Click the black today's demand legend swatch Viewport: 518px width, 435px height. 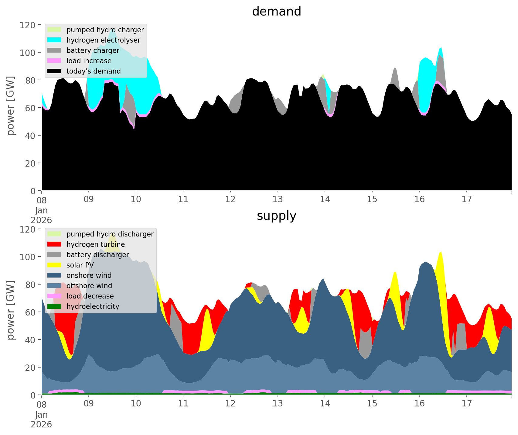[x=55, y=71]
